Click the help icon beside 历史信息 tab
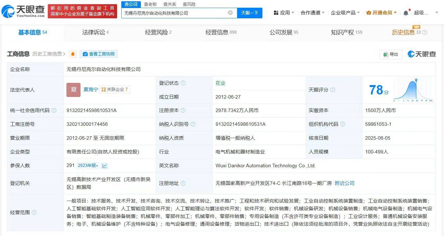This screenshot has height=236, width=444. (425, 32)
